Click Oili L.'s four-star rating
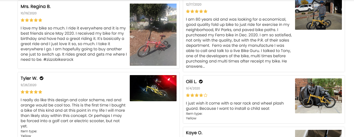 [x=197, y=95]
